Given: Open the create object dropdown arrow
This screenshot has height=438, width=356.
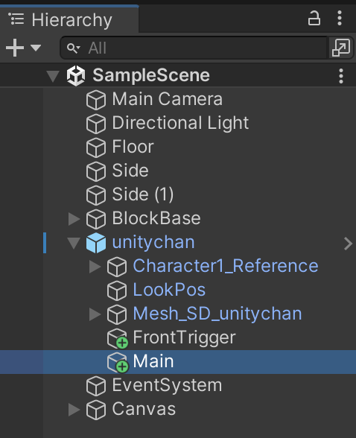Looking at the screenshot, I should (x=36, y=48).
